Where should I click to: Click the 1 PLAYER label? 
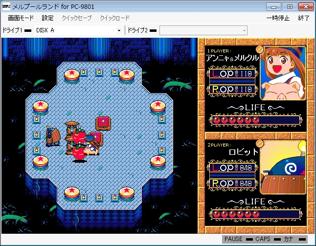(x=219, y=51)
